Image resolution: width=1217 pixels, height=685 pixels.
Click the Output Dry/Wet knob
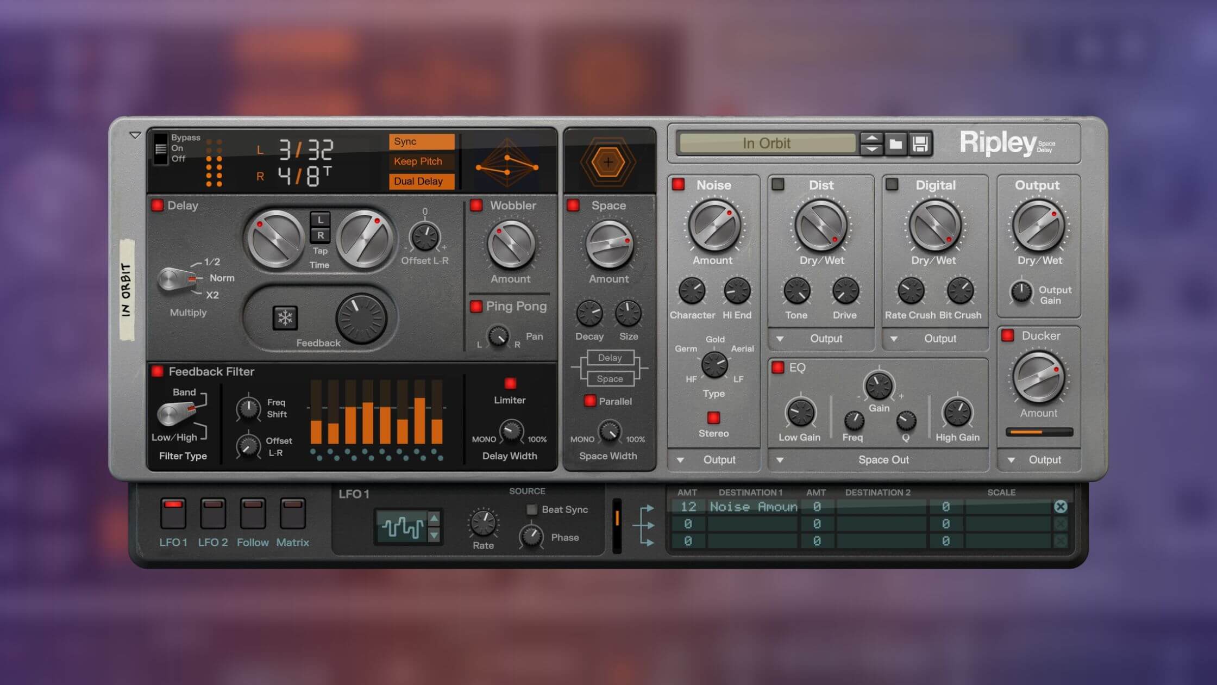point(1038,226)
